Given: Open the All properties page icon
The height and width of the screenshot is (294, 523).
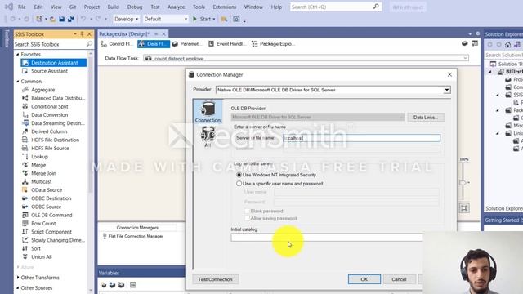Looking at the screenshot, I should [x=208, y=137].
